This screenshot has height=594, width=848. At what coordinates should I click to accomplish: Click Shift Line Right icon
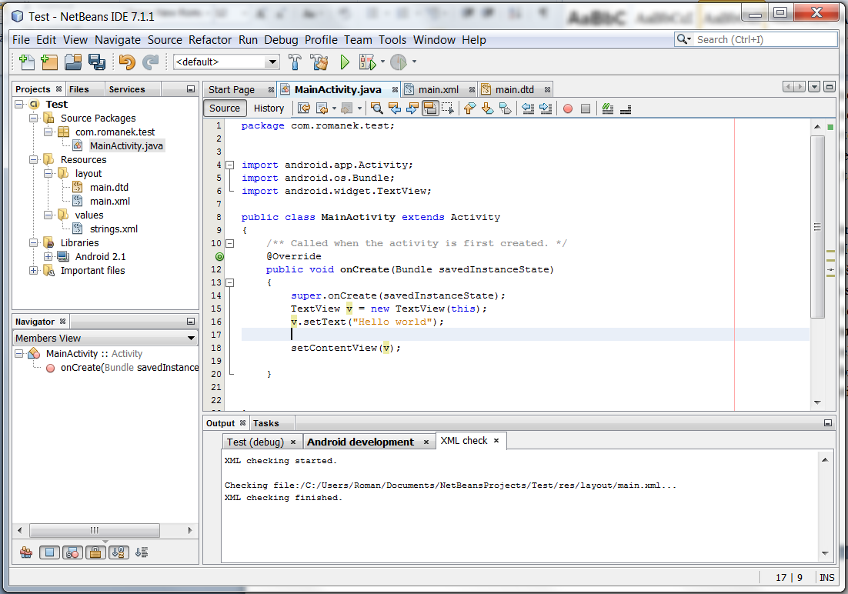pyautogui.click(x=546, y=108)
